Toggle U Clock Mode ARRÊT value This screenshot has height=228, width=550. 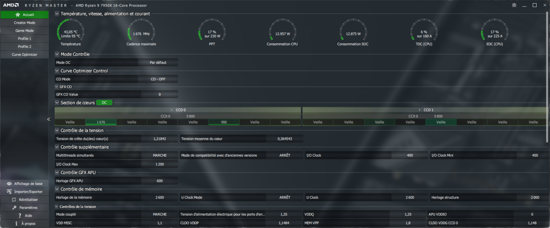(285, 197)
